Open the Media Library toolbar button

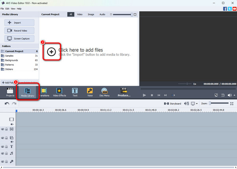click(x=28, y=92)
